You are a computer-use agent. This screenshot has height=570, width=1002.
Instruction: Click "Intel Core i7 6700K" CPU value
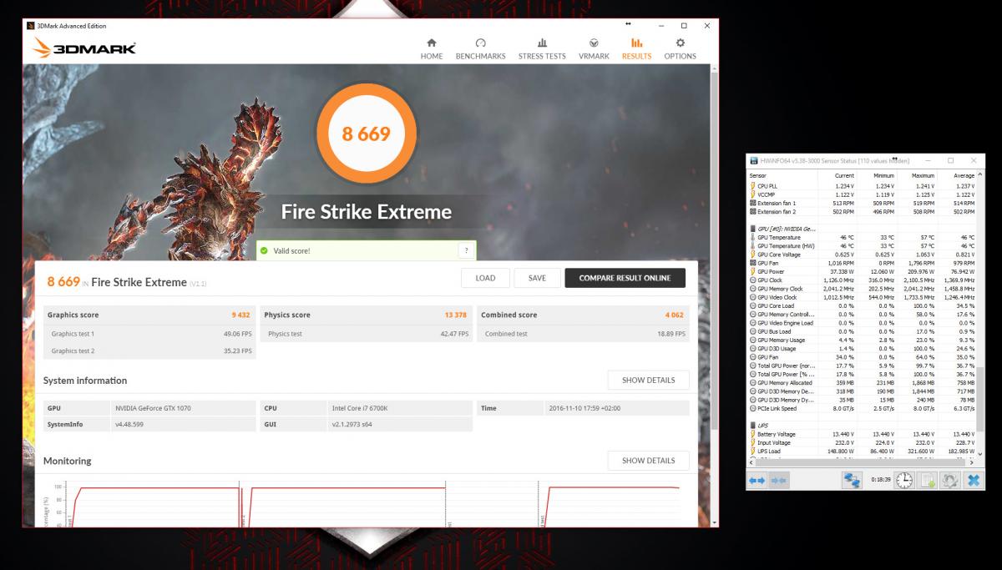(x=362, y=408)
